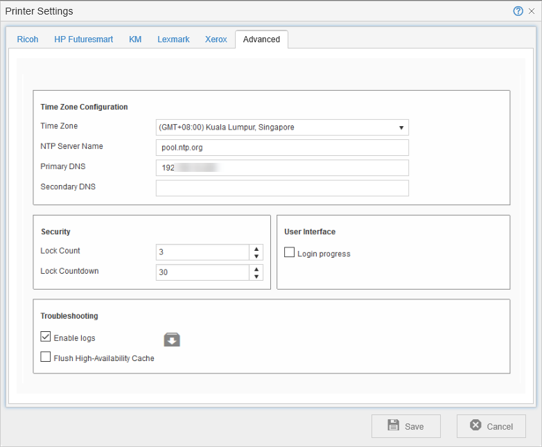Enable Flush High-Availability Cache option

click(x=46, y=358)
